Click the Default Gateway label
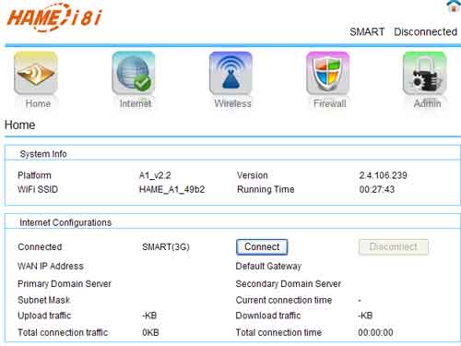 coord(268,266)
